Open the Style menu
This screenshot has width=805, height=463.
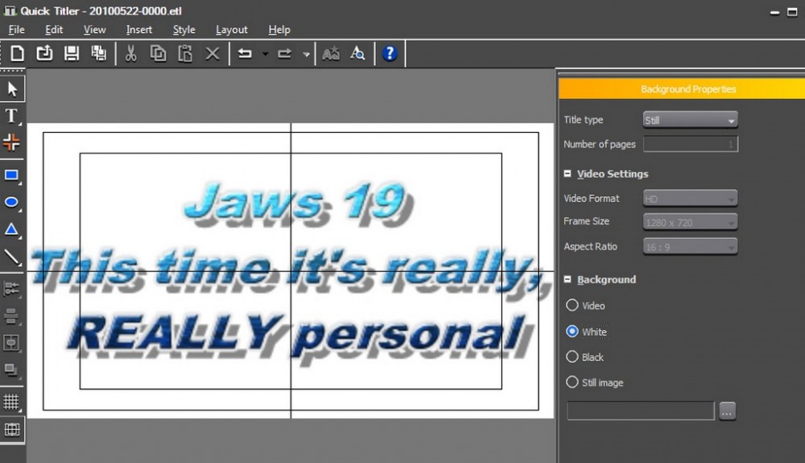coord(184,30)
